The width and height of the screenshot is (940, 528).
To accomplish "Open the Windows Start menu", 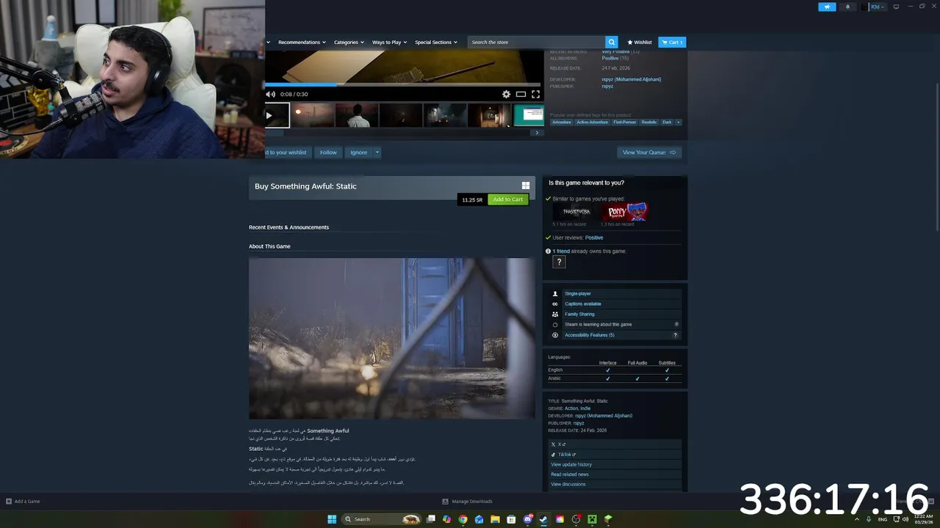I will click(x=332, y=519).
